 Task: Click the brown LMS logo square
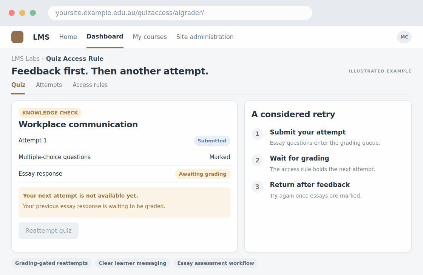click(x=17, y=37)
